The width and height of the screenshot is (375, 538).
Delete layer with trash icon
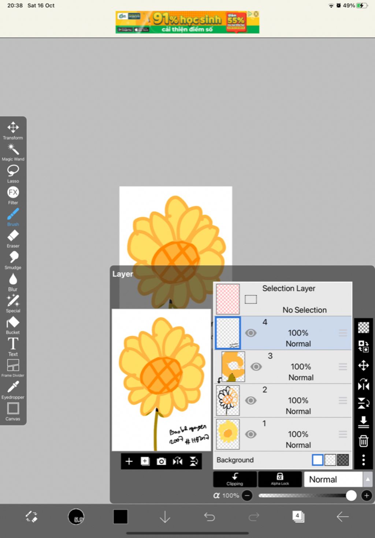pyautogui.click(x=363, y=441)
